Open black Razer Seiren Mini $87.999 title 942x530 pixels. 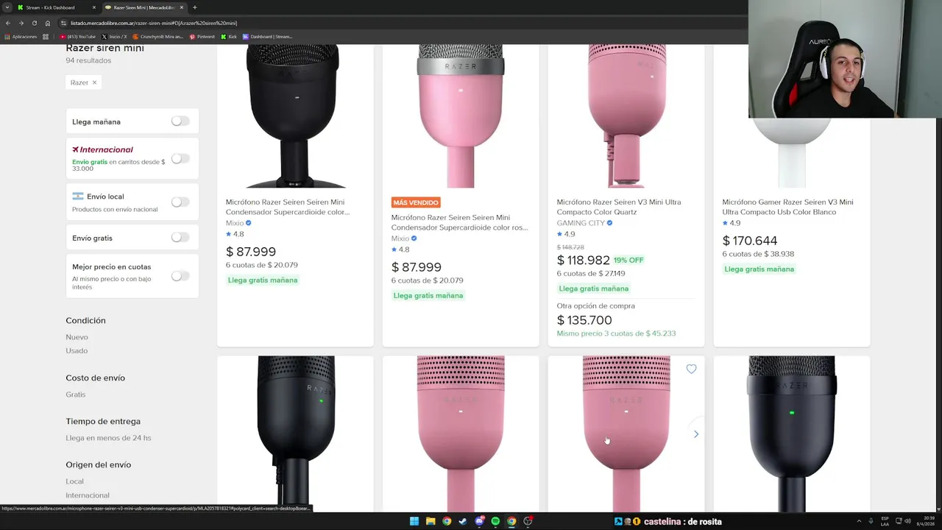(288, 207)
